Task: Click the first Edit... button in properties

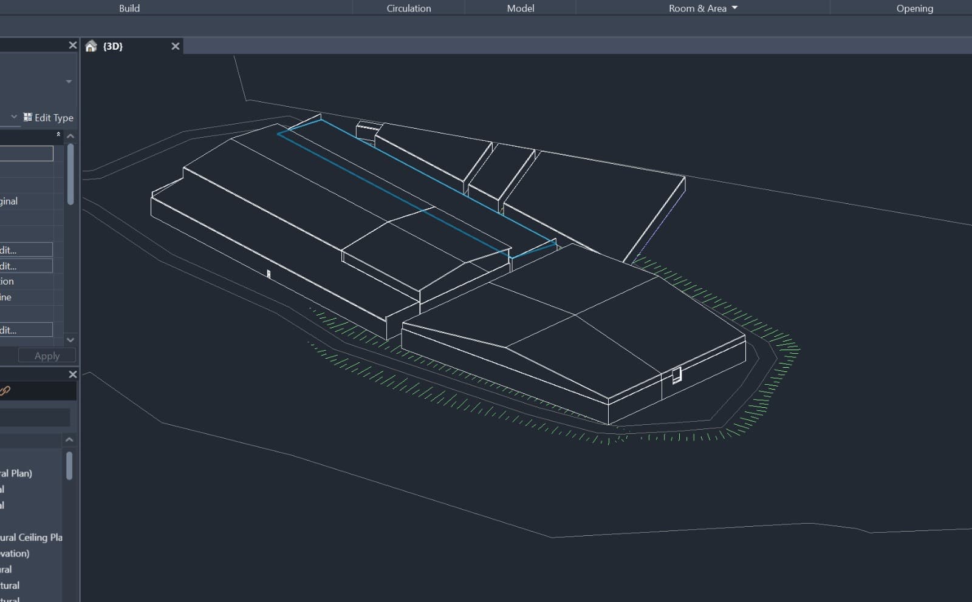Action: click(26, 249)
